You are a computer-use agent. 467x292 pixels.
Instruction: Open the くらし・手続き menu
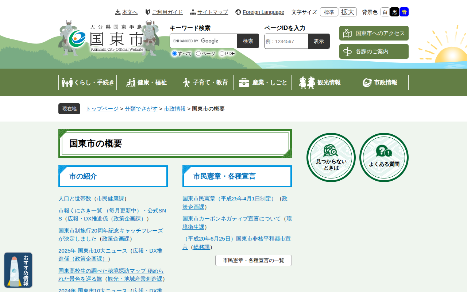coord(88,82)
